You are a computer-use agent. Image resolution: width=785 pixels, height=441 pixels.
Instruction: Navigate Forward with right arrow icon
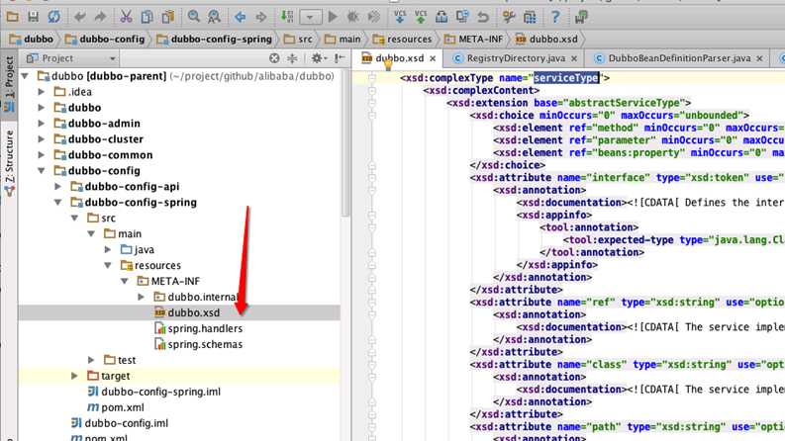260,17
